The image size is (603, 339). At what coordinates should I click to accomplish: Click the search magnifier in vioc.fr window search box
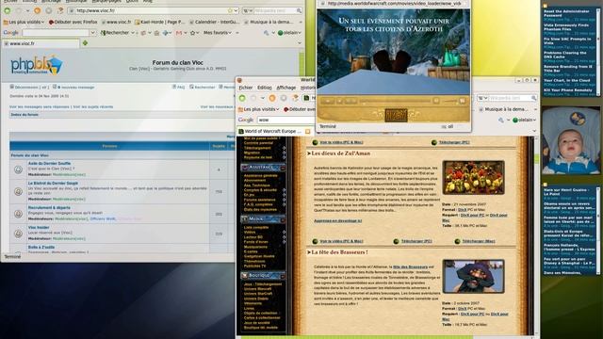(299, 10)
